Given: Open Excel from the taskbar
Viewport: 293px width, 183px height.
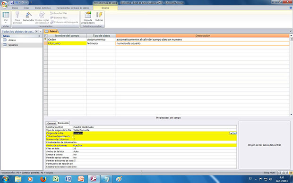Looking at the screenshot, I should click(x=56, y=179).
